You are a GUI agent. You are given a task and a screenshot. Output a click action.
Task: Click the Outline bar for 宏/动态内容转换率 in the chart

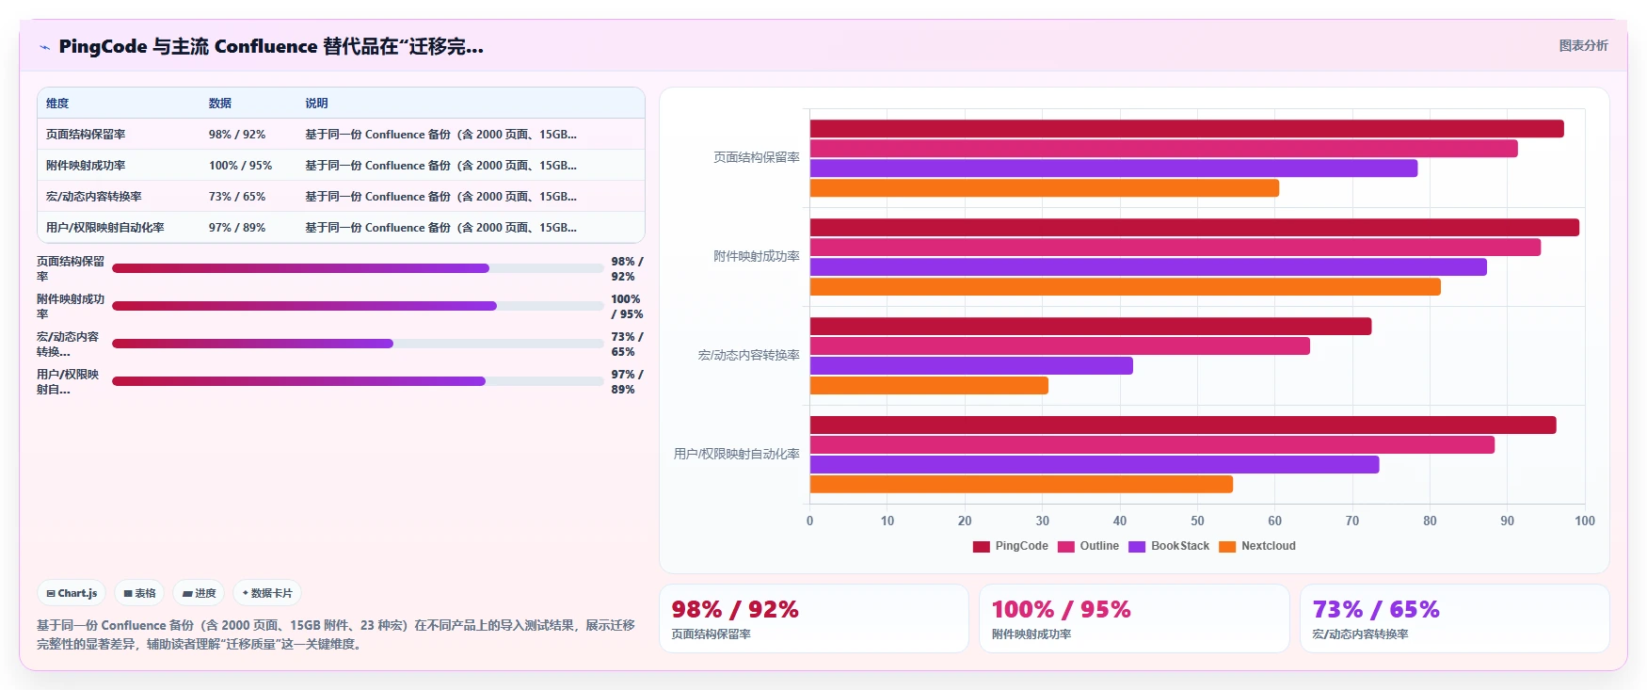1060,346
